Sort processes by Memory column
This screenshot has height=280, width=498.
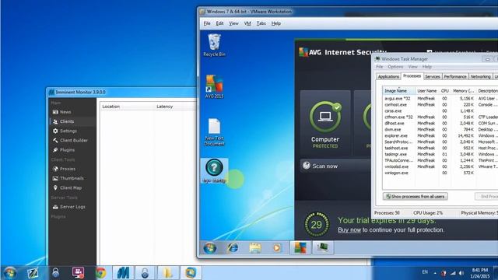464,91
